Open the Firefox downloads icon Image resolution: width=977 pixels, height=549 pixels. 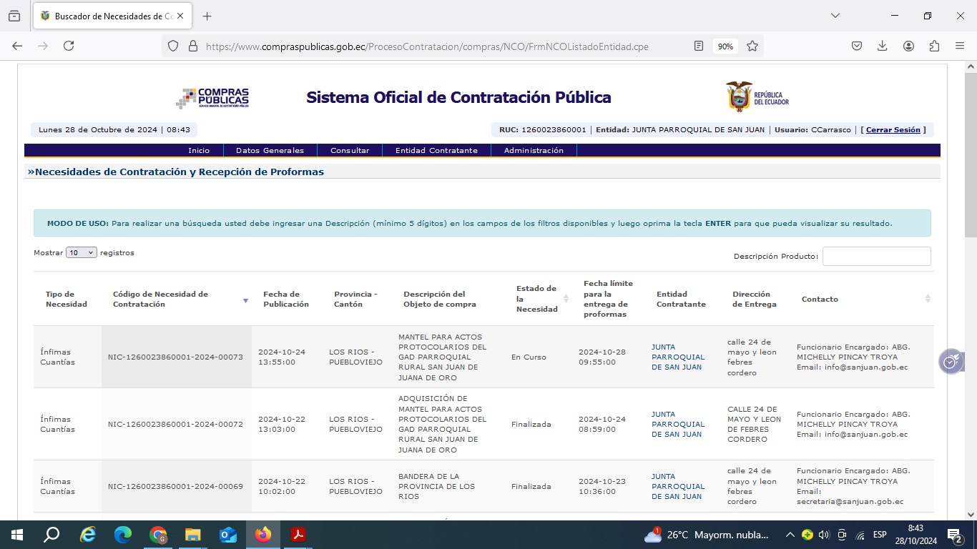pyautogui.click(x=883, y=46)
